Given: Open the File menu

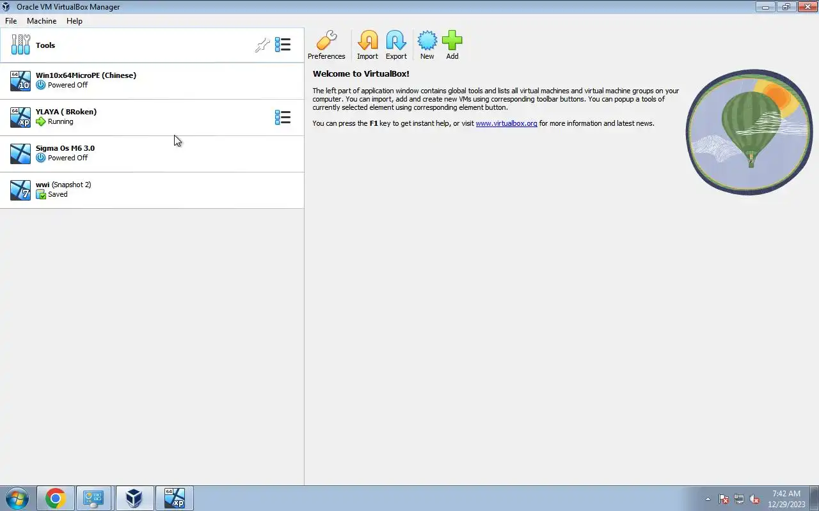Looking at the screenshot, I should pyautogui.click(x=11, y=21).
